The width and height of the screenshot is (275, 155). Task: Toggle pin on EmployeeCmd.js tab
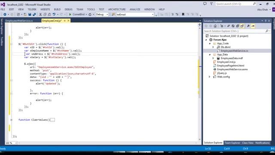pos(64,21)
